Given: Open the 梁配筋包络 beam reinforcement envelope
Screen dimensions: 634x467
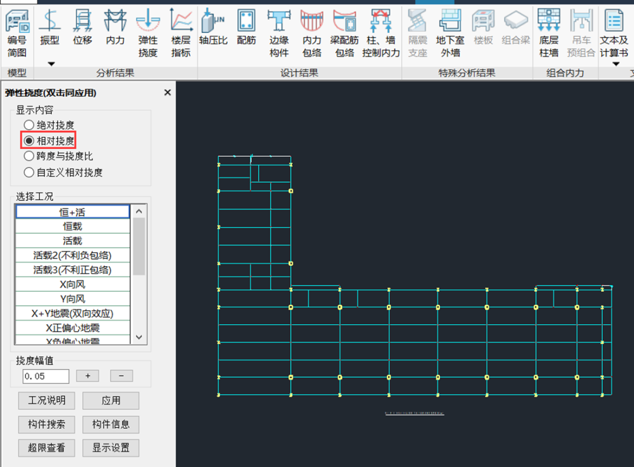Looking at the screenshot, I should 345,34.
